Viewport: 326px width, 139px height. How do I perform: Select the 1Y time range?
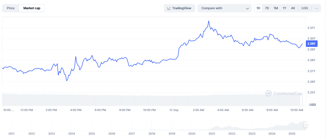tap(284, 8)
